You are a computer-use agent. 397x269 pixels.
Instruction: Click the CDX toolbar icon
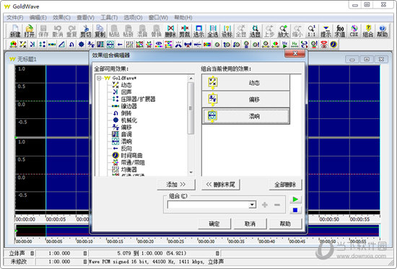354,31
